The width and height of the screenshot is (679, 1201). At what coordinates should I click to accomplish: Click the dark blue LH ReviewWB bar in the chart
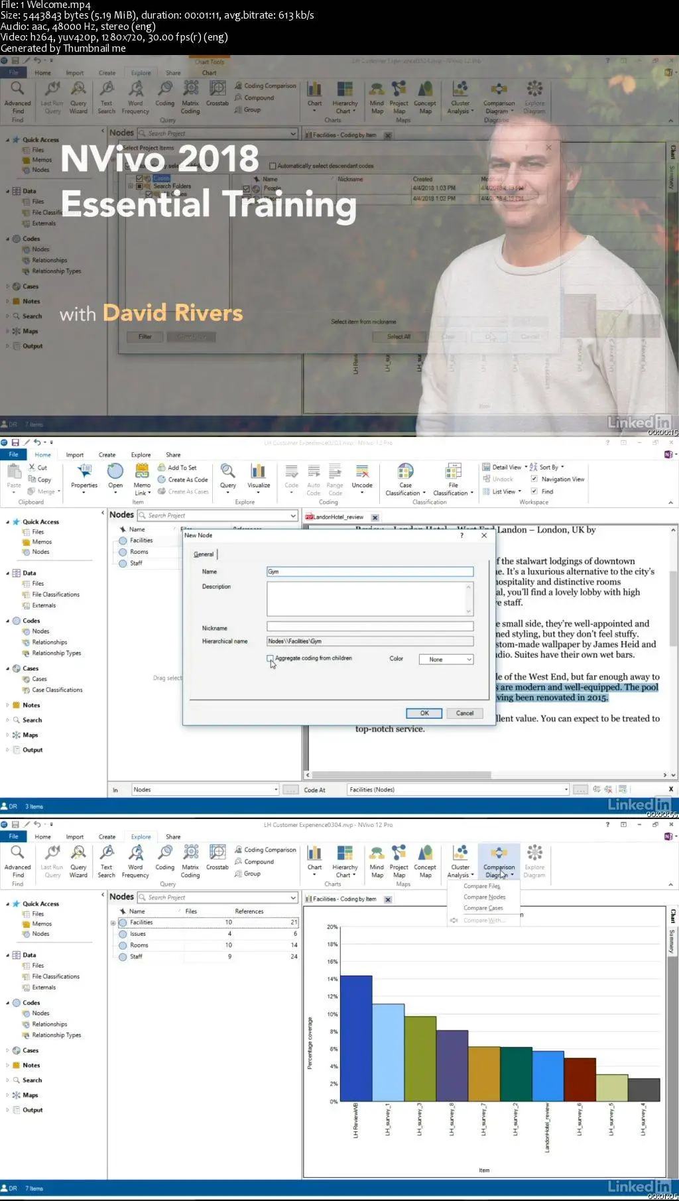click(356, 1039)
